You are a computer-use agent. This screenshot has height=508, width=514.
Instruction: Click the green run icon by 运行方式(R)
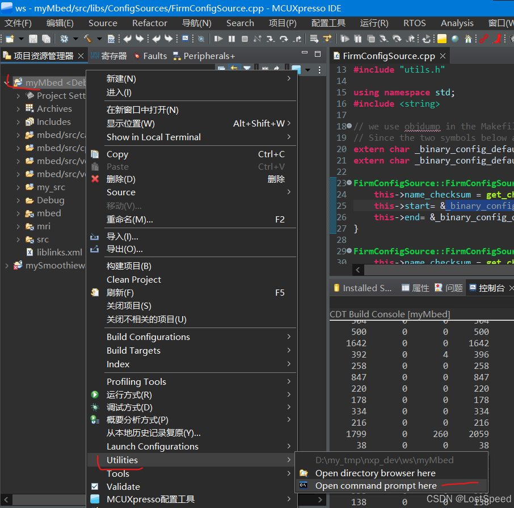[95, 394]
